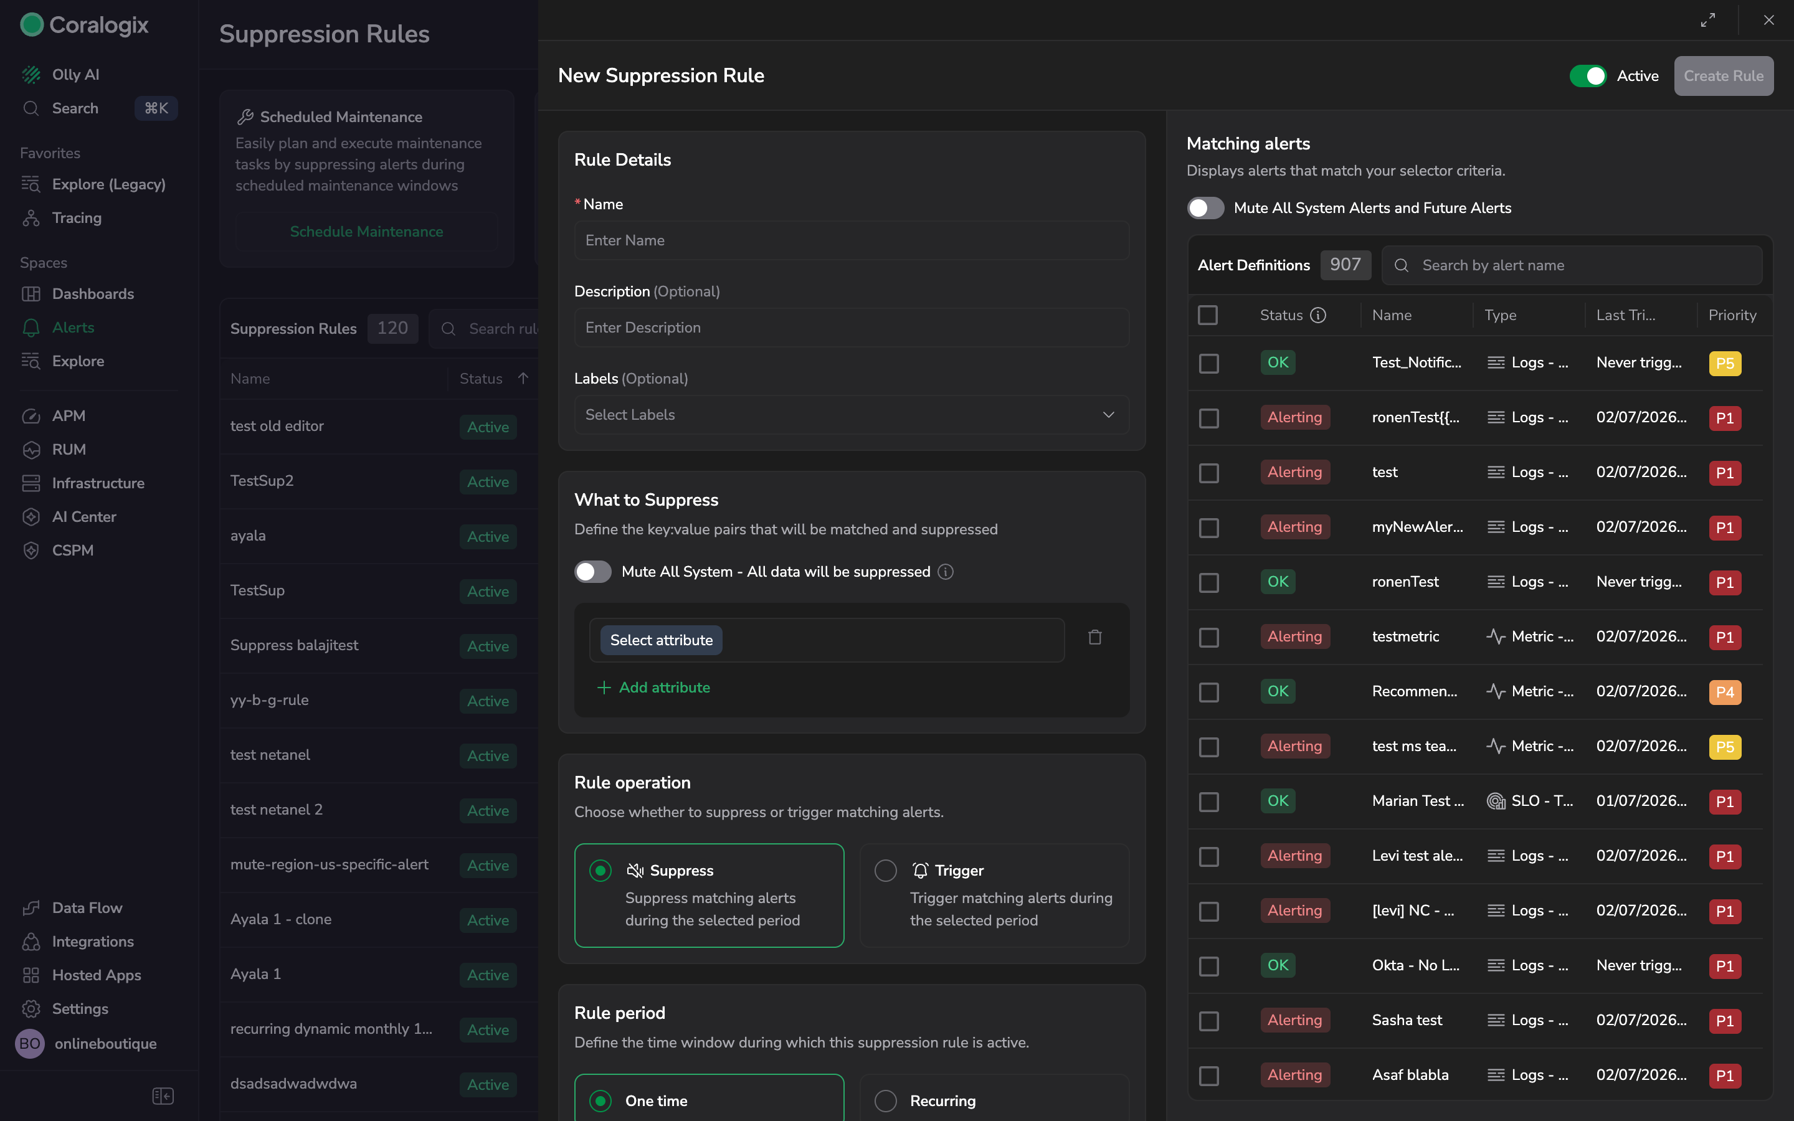Click the APM gauge icon
This screenshot has width=1794, height=1121.
tap(31, 416)
